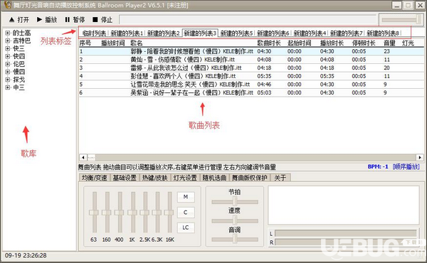Screen dimensions: 427x263
Task: Click the playback progress bar in toolbar
Action: point(248,20)
